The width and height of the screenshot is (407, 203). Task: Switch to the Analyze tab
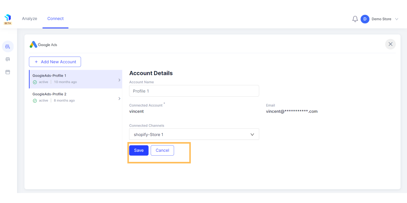click(30, 19)
